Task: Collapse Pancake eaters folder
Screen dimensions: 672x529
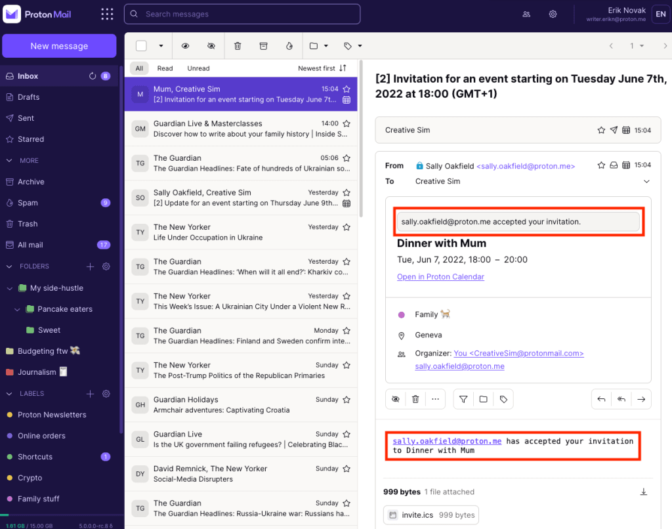Action: 17,309
